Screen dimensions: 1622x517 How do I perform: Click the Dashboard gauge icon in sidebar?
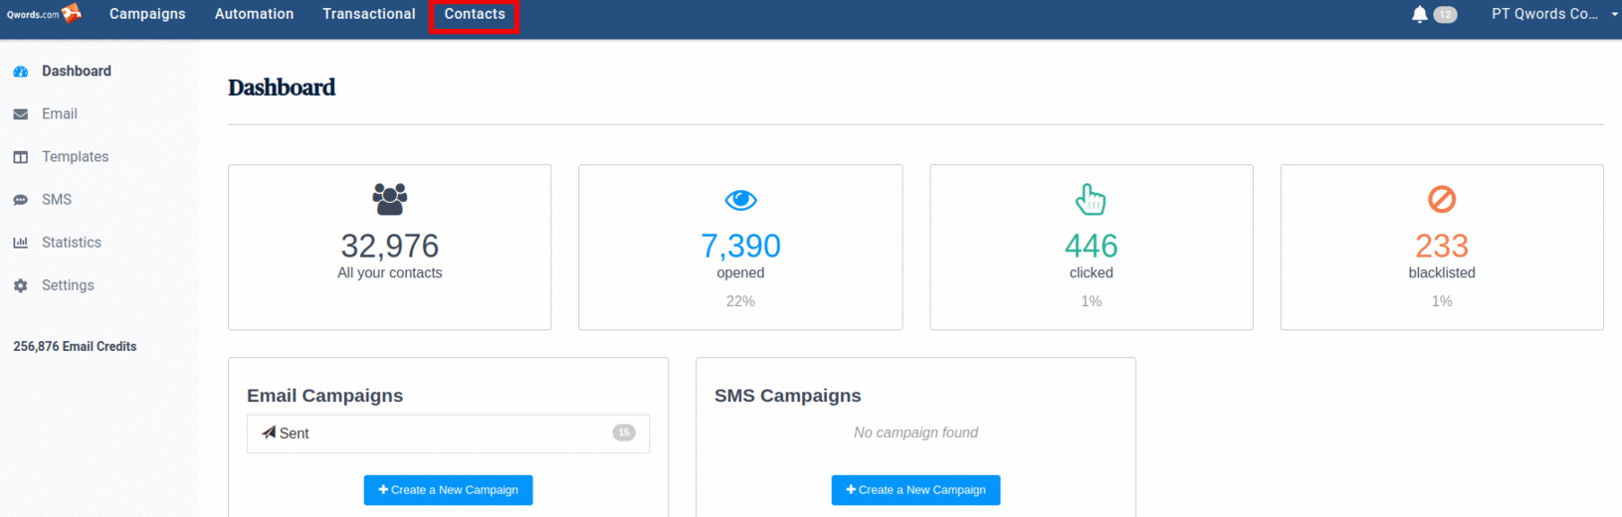point(21,72)
